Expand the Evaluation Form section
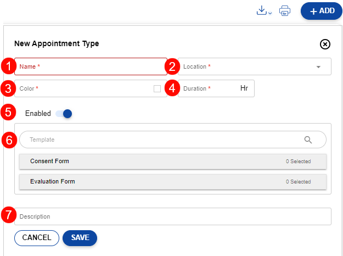The height and width of the screenshot is (256, 343). [173, 182]
